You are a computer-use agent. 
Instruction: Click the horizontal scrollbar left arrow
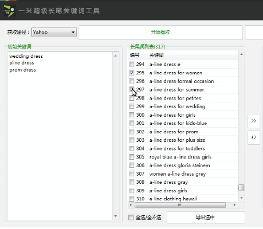point(131,205)
